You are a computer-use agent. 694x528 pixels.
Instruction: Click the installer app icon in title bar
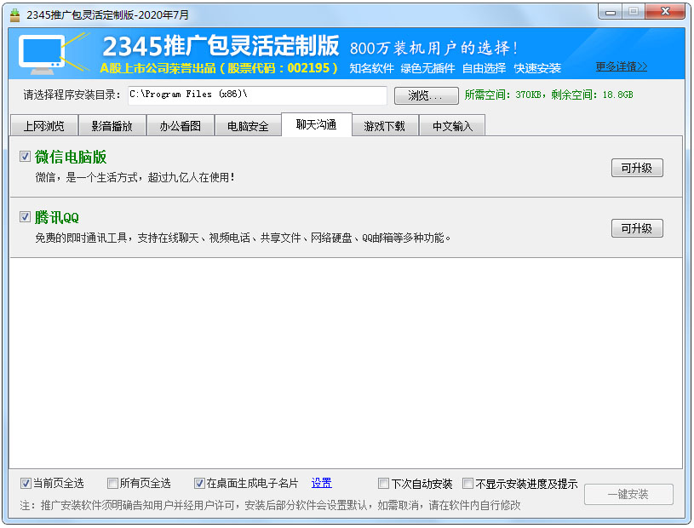tap(15, 15)
